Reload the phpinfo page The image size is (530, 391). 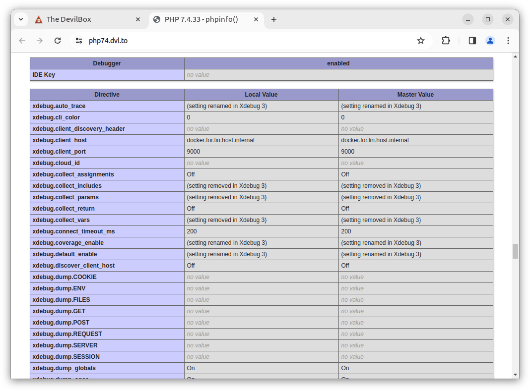point(58,41)
